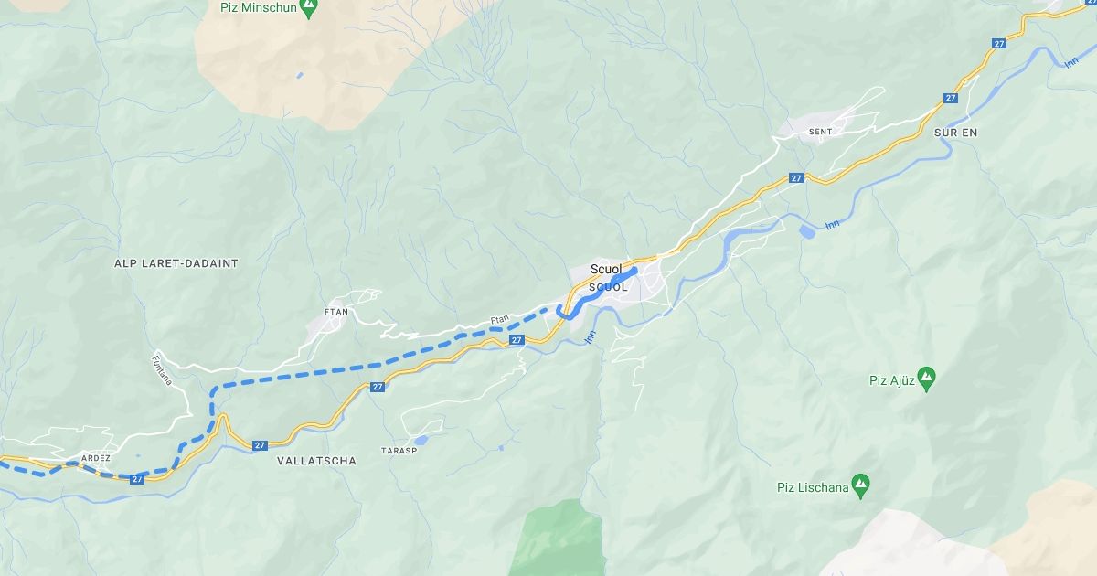Click route 27 shield near Sent
This screenshot has height=576, width=1097.
click(x=797, y=178)
